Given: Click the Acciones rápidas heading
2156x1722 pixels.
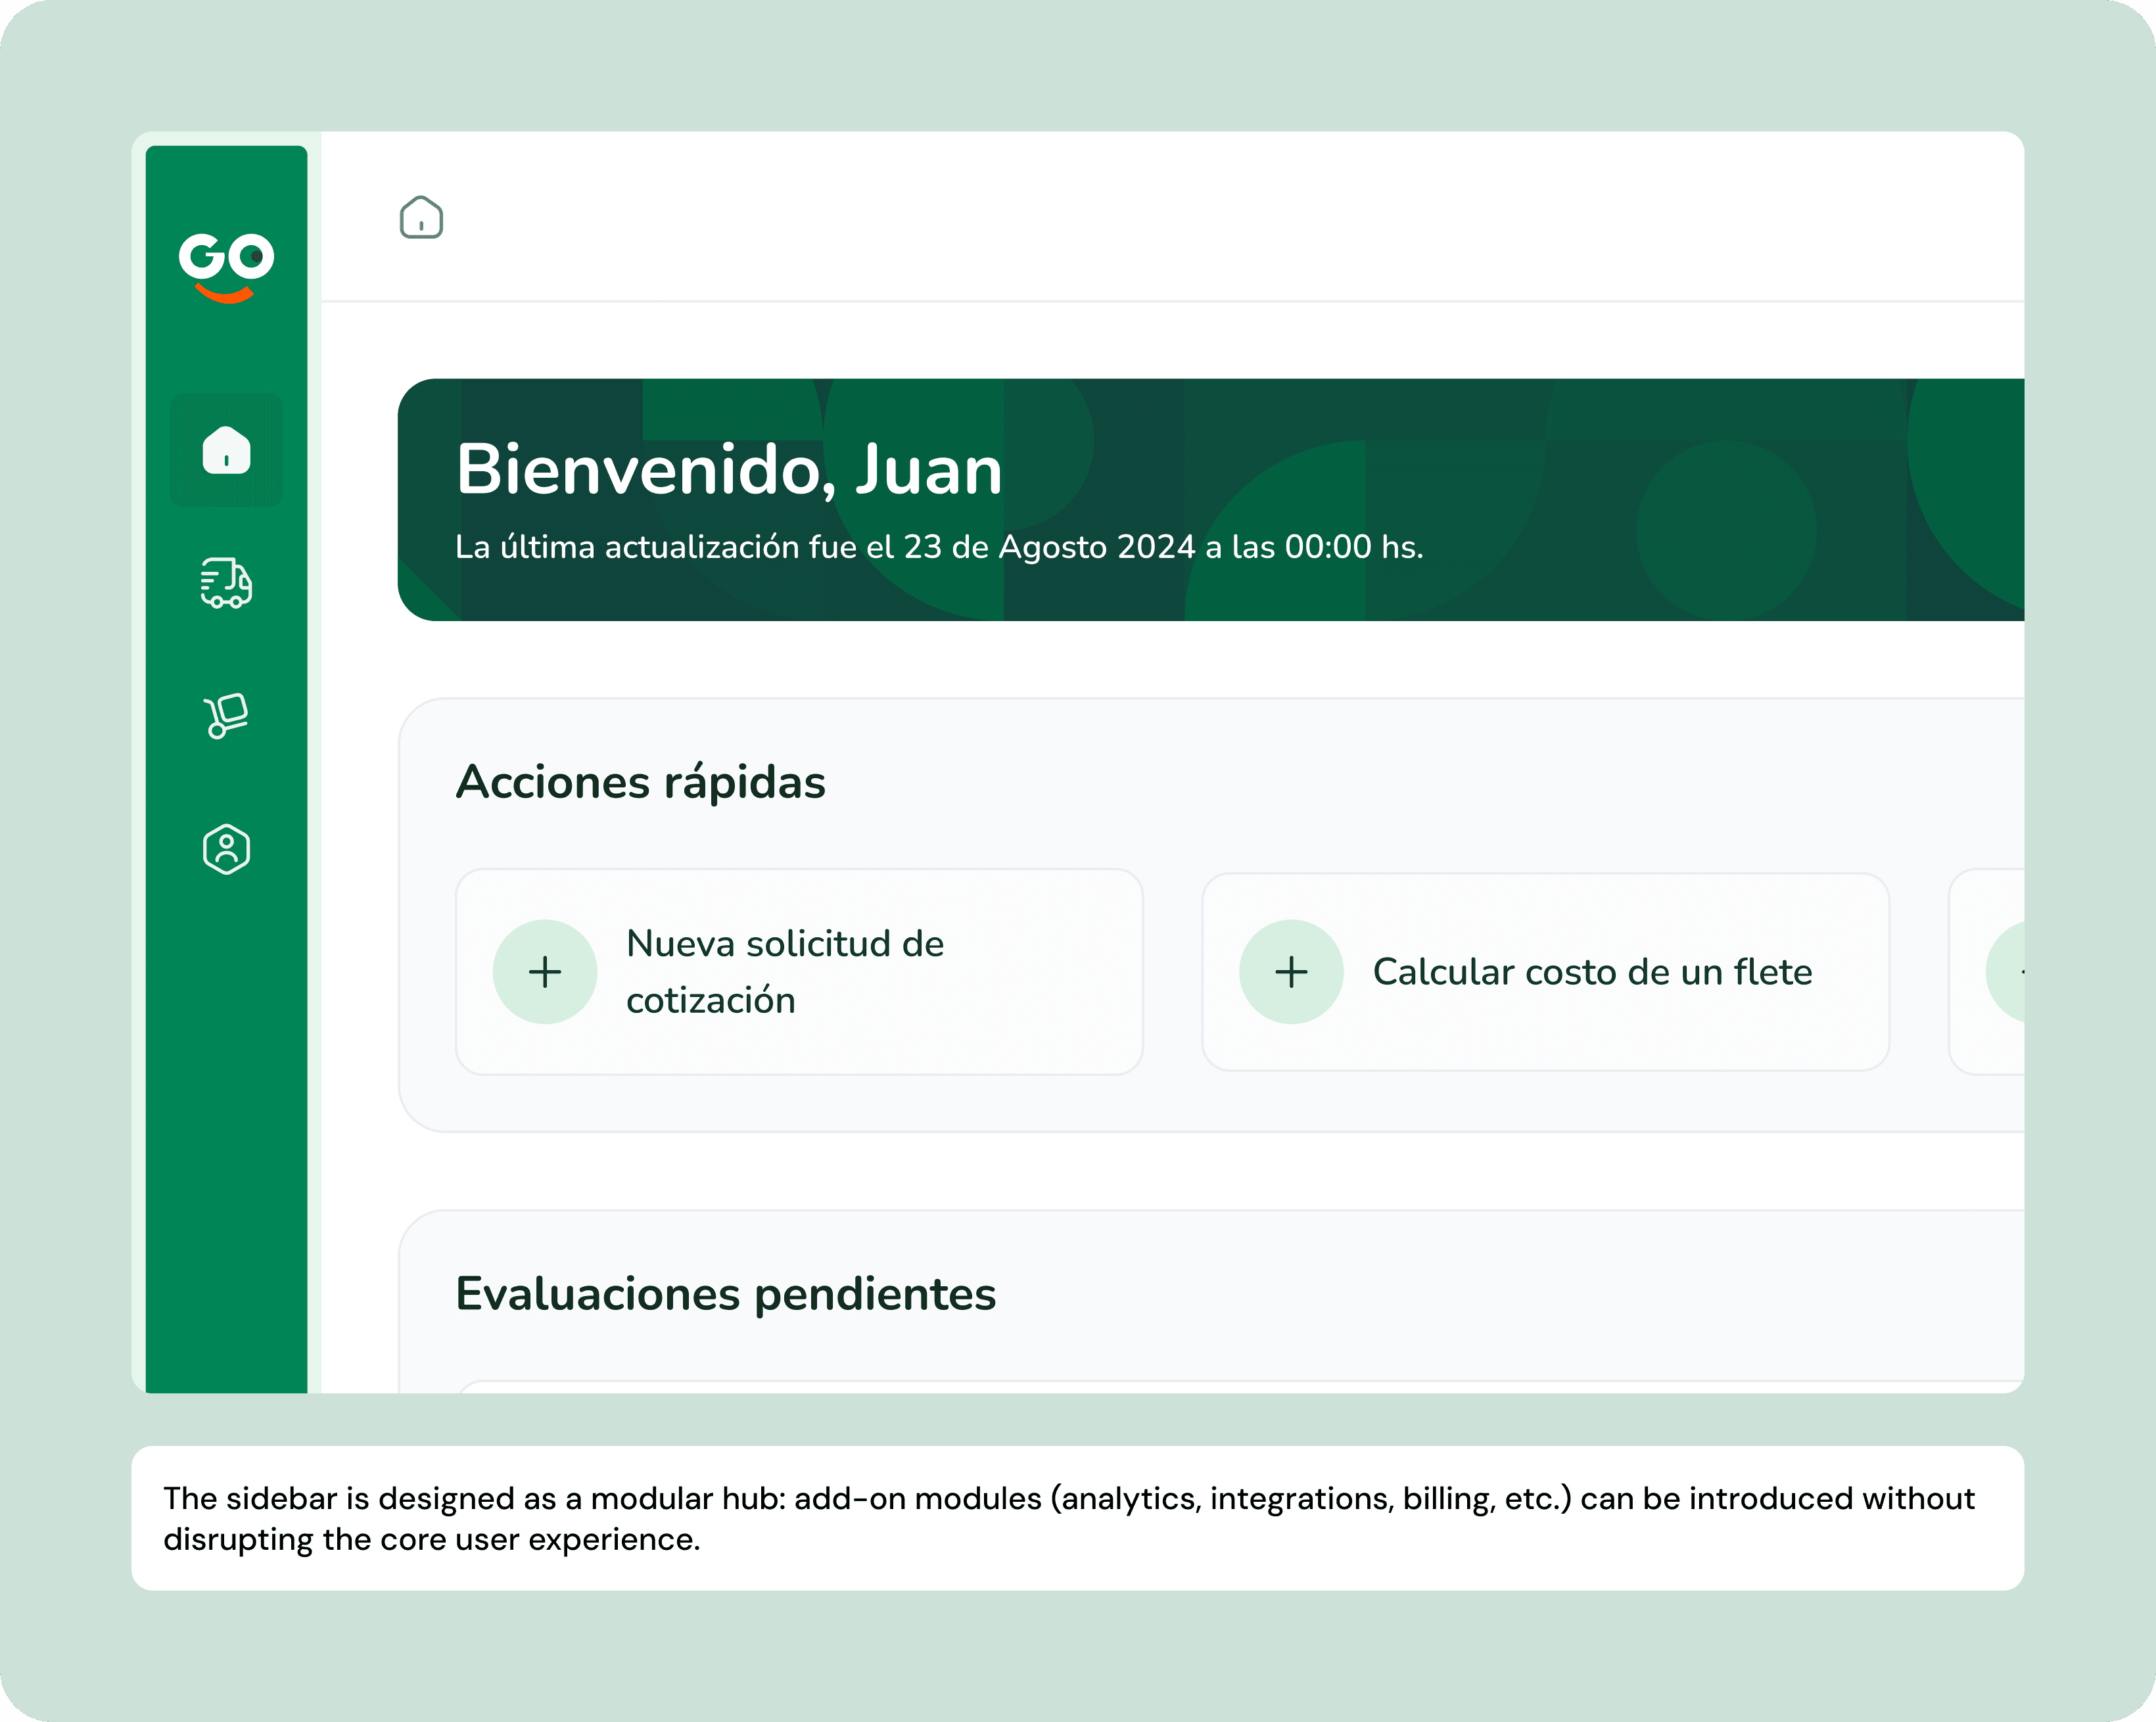Looking at the screenshot, I should 640,782.
